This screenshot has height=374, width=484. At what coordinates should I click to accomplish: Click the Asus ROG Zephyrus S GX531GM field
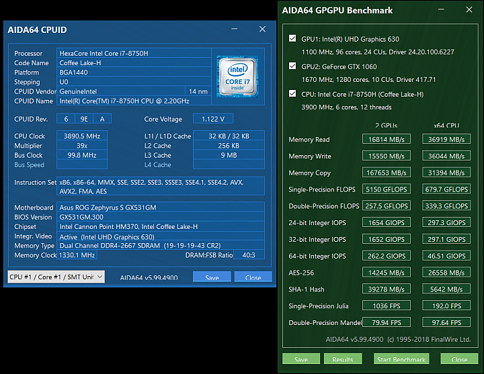tap(161, 207)
